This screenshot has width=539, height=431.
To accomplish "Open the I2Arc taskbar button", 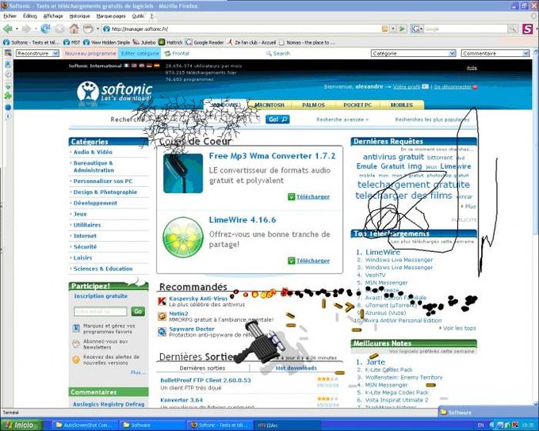I will point(288,425).
